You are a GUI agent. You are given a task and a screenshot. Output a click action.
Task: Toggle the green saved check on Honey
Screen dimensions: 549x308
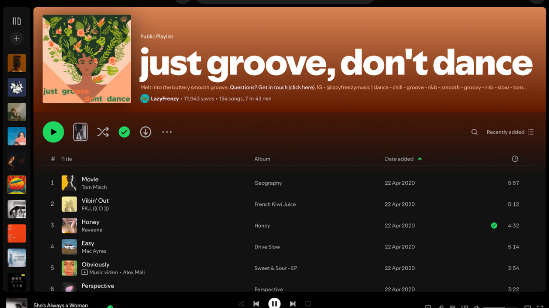point(494,225)
